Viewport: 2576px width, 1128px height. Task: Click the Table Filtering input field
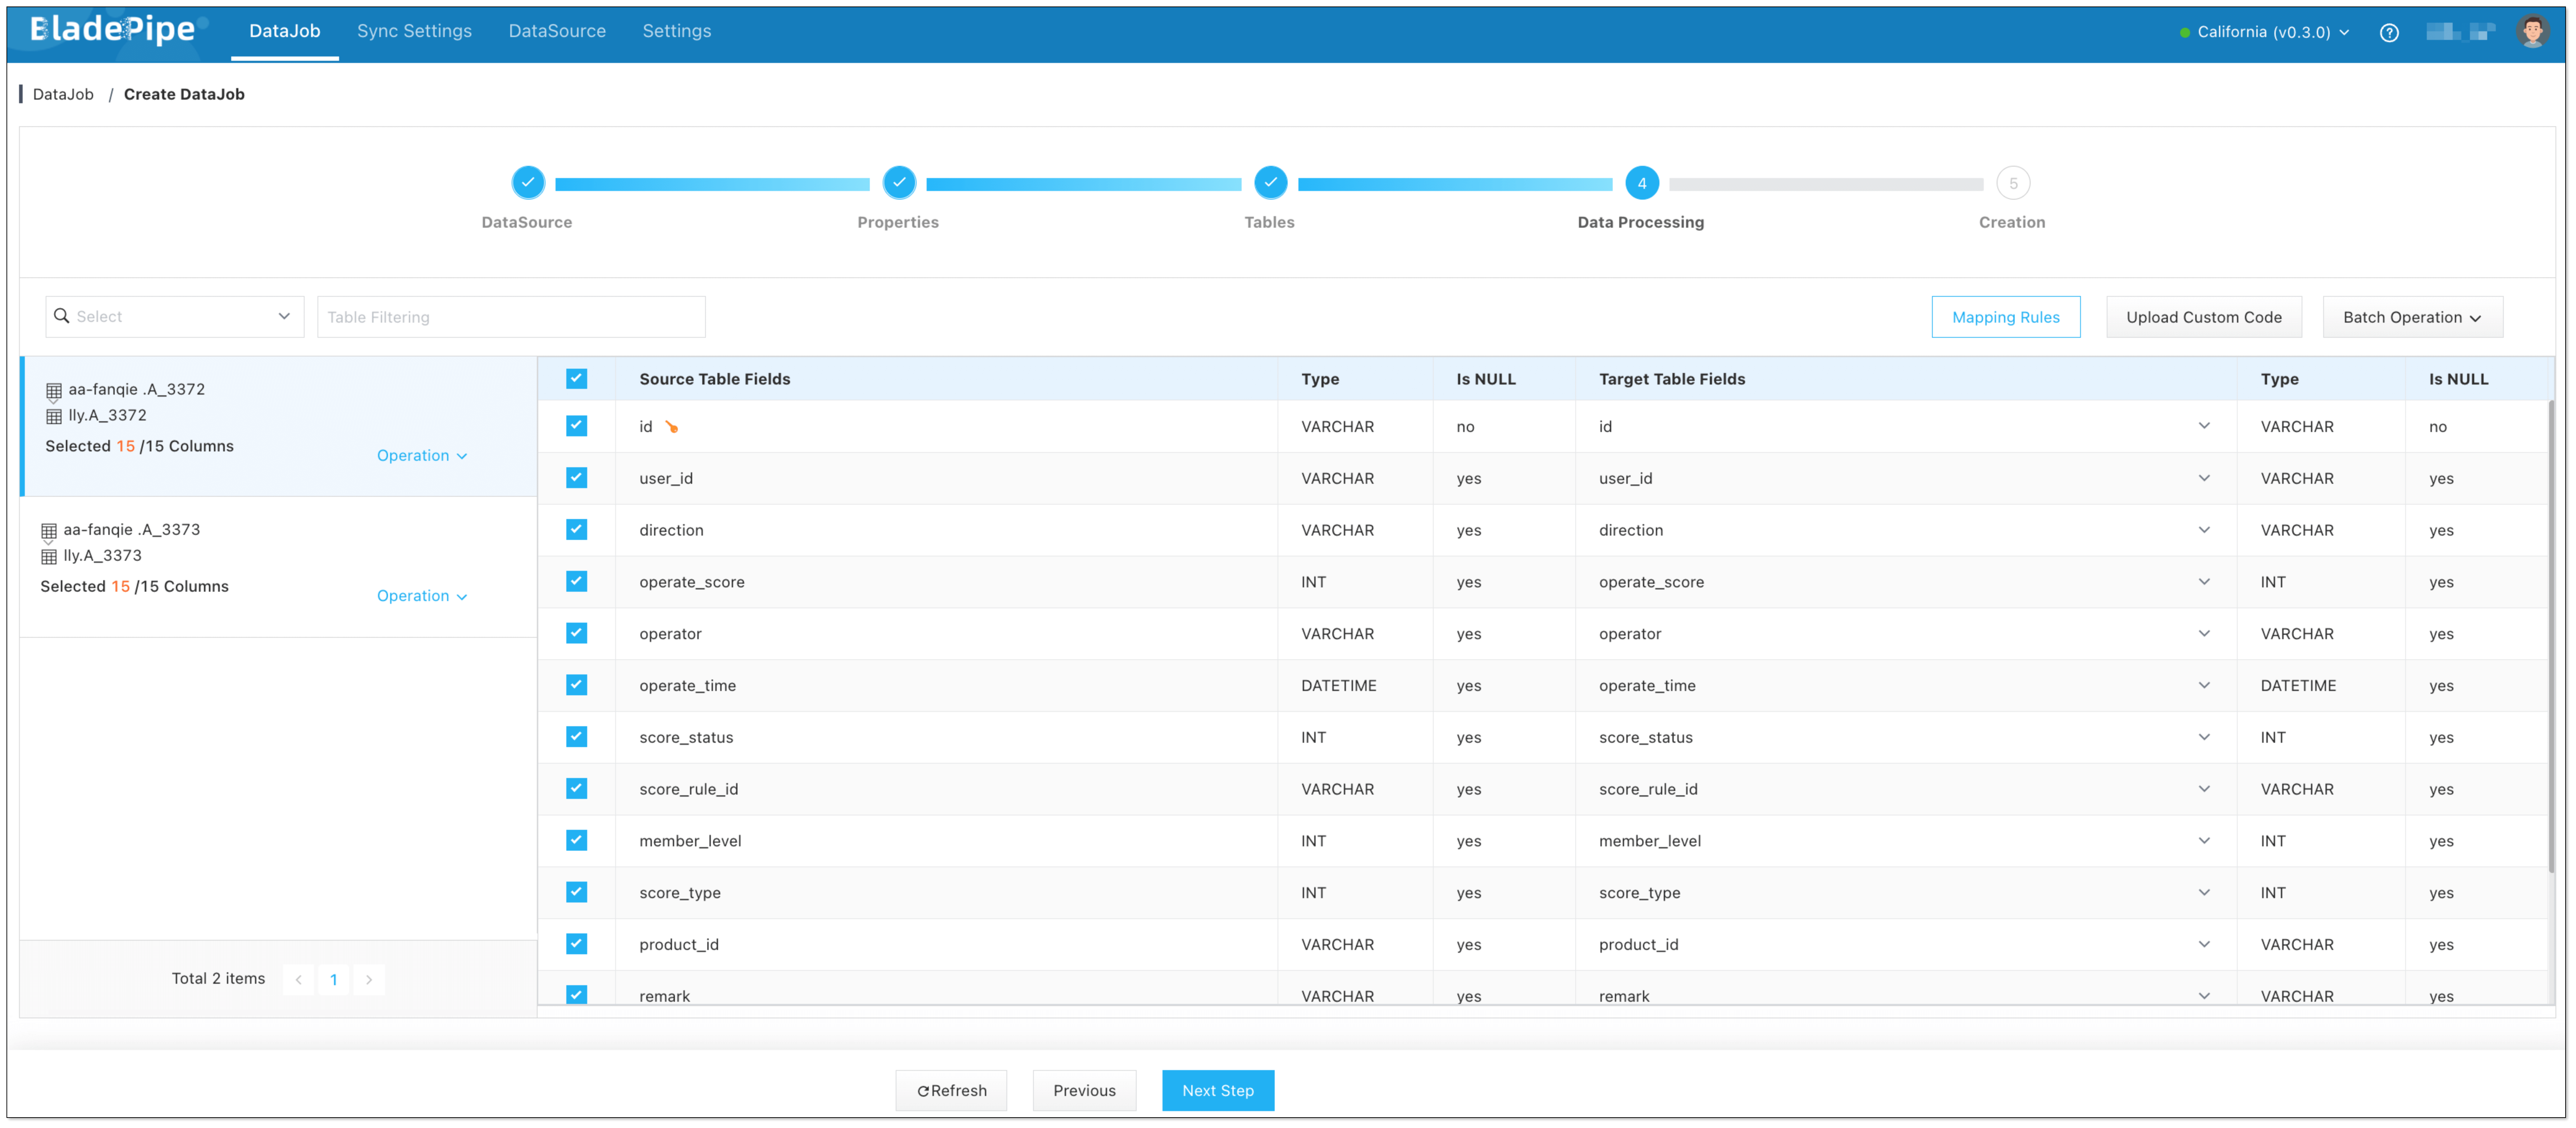[511, 317]
